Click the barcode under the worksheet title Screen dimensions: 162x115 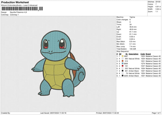pos(20,9)
